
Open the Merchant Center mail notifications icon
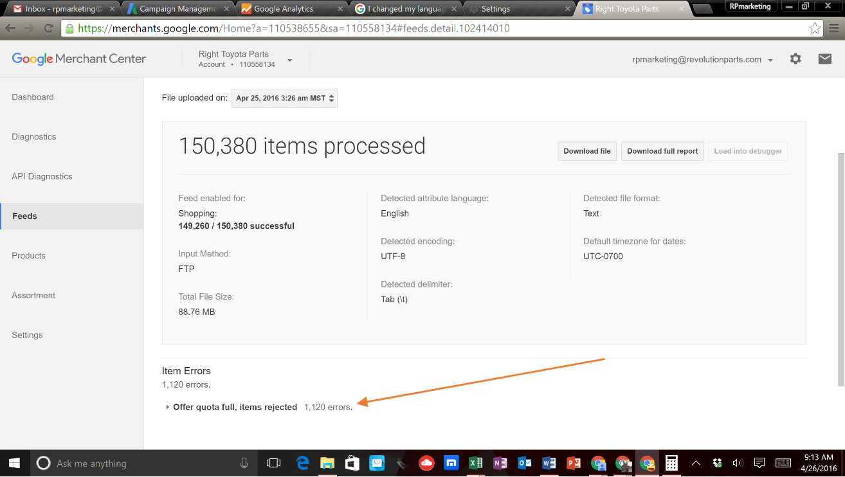point(824,59)
